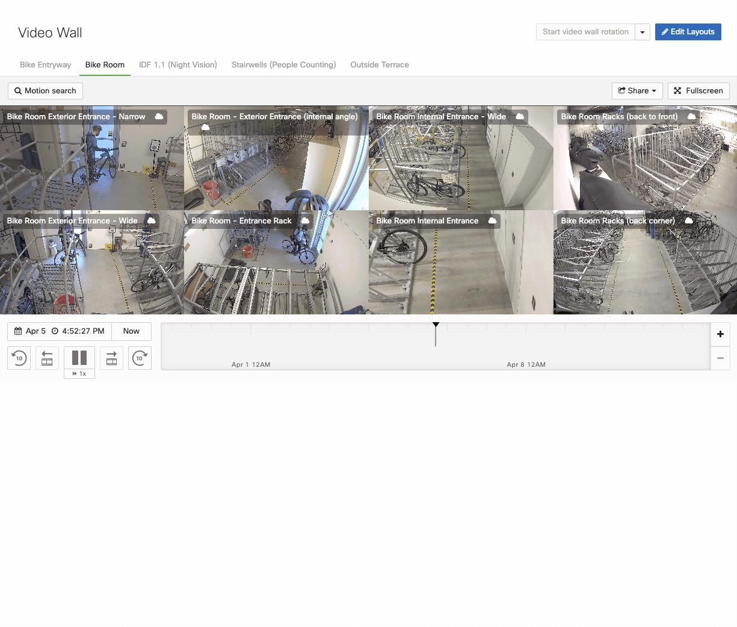Click the step forward one frame icon

click(x=111, y=358)
